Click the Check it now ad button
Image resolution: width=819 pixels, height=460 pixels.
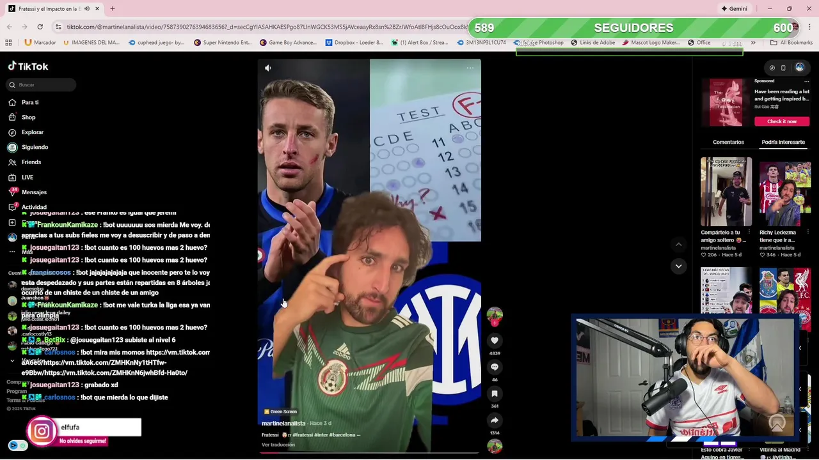tap(782, 121)
